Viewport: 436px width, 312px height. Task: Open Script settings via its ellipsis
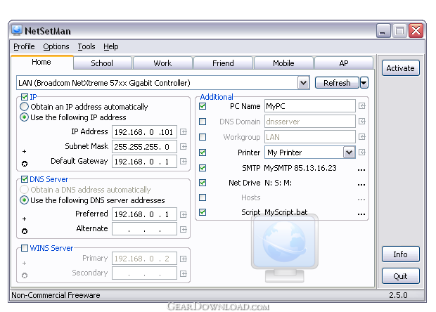361,214
